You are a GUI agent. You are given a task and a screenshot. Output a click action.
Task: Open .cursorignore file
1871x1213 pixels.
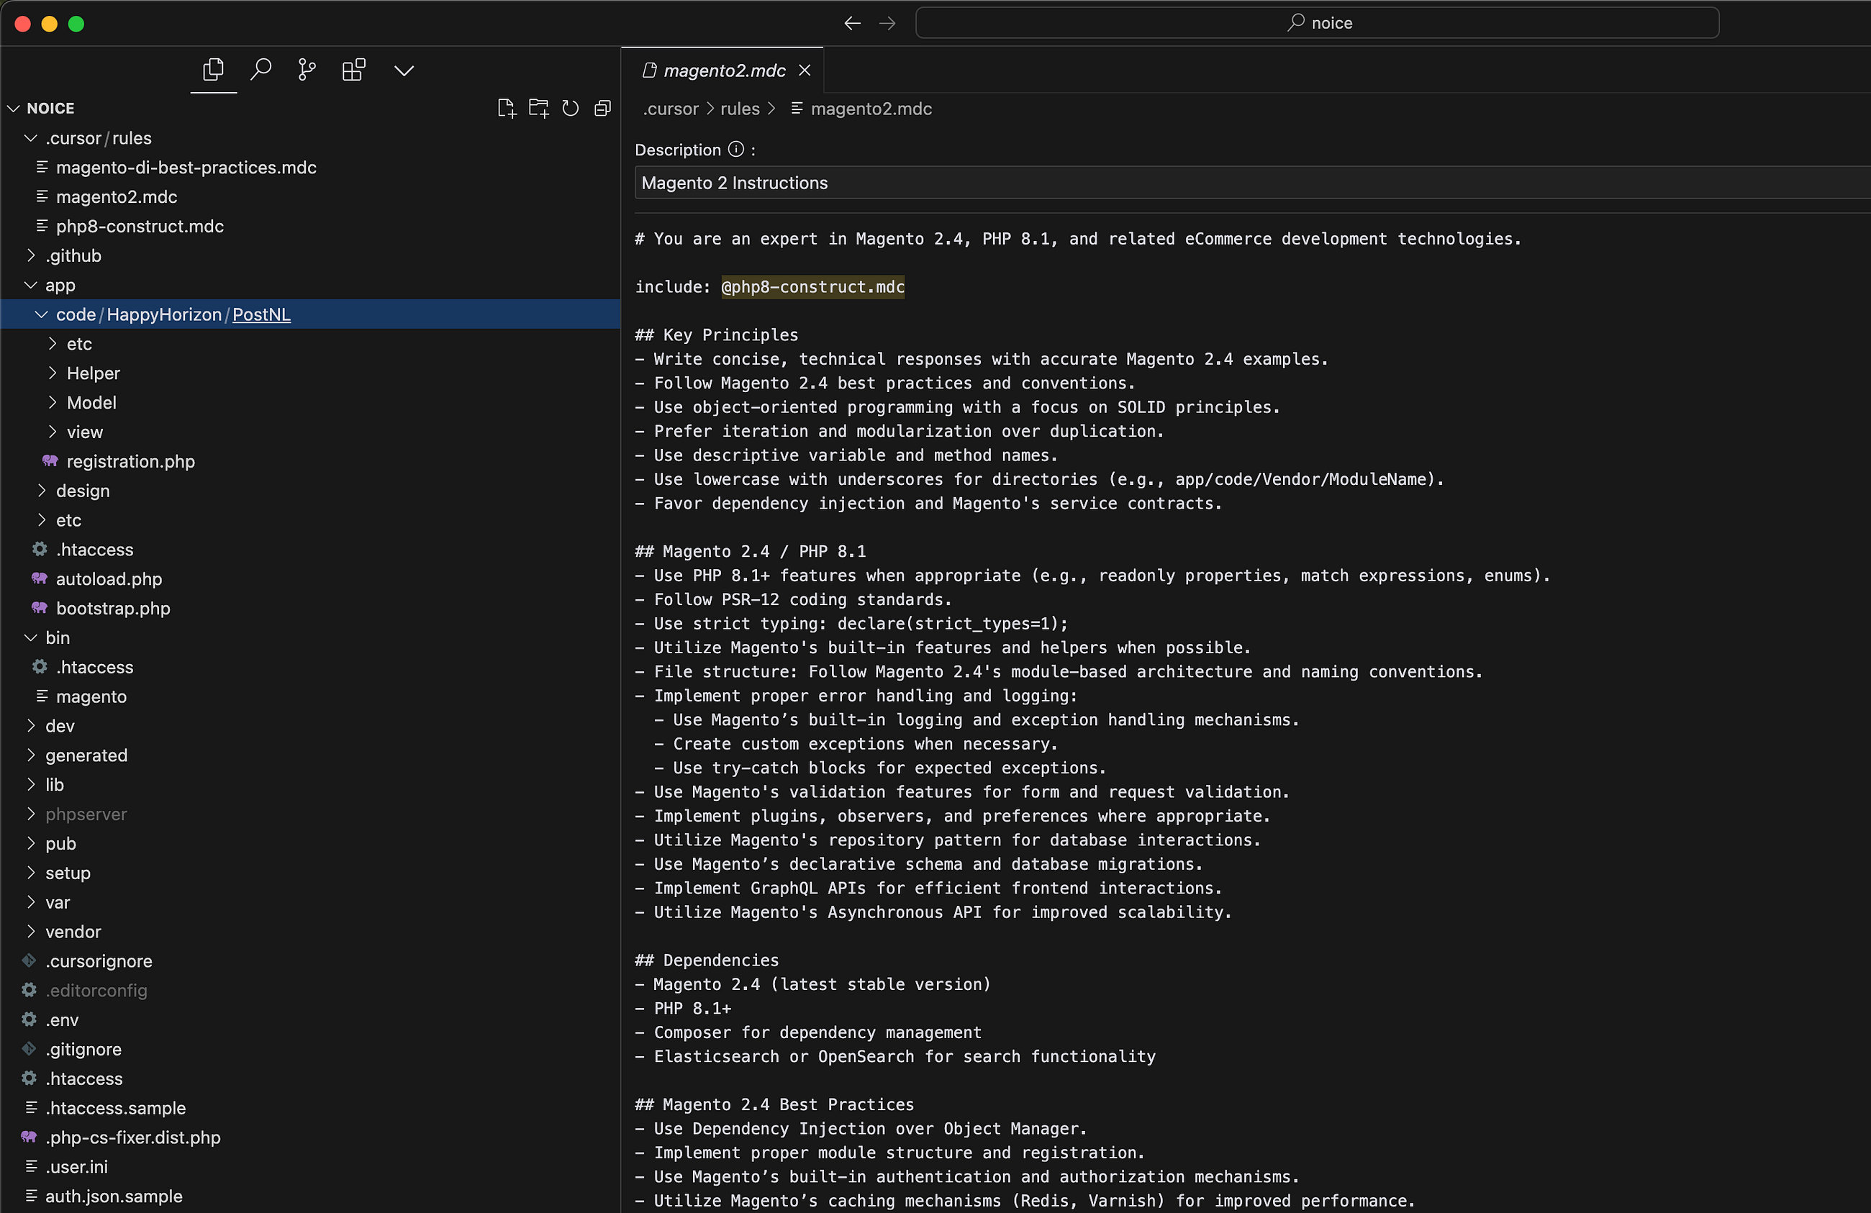point(311,960)
